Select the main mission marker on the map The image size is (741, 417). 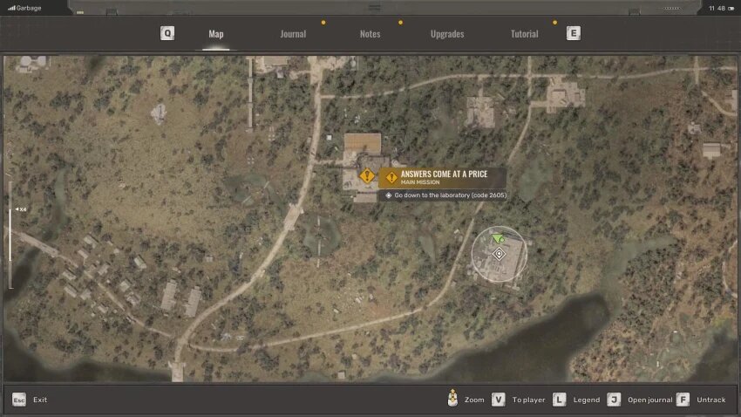click(367, 176)
